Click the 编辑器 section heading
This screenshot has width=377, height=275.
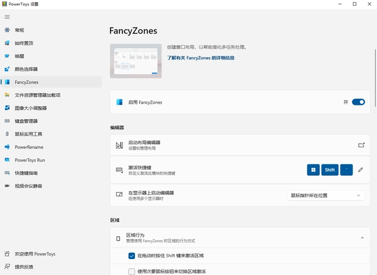coord(117,127)
